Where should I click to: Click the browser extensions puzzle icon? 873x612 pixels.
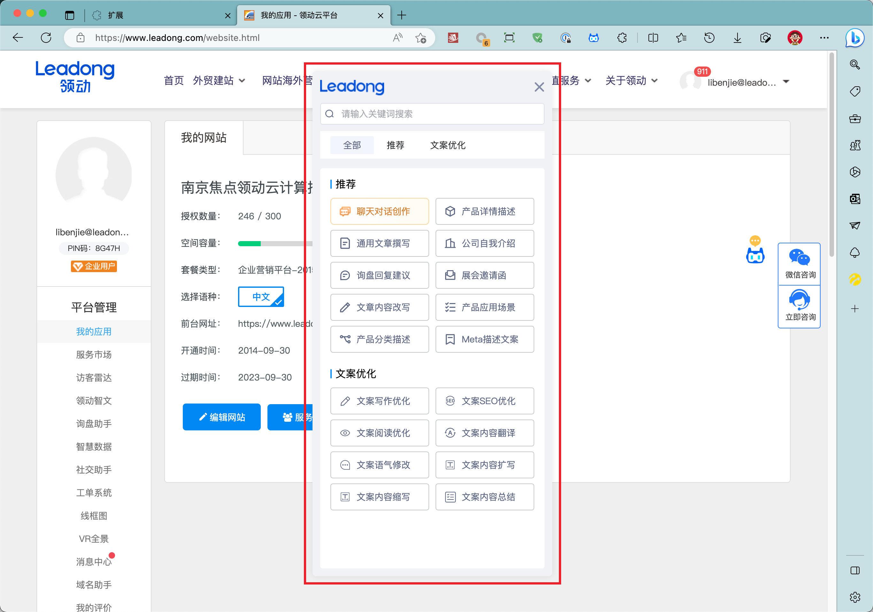pos(622,38)
